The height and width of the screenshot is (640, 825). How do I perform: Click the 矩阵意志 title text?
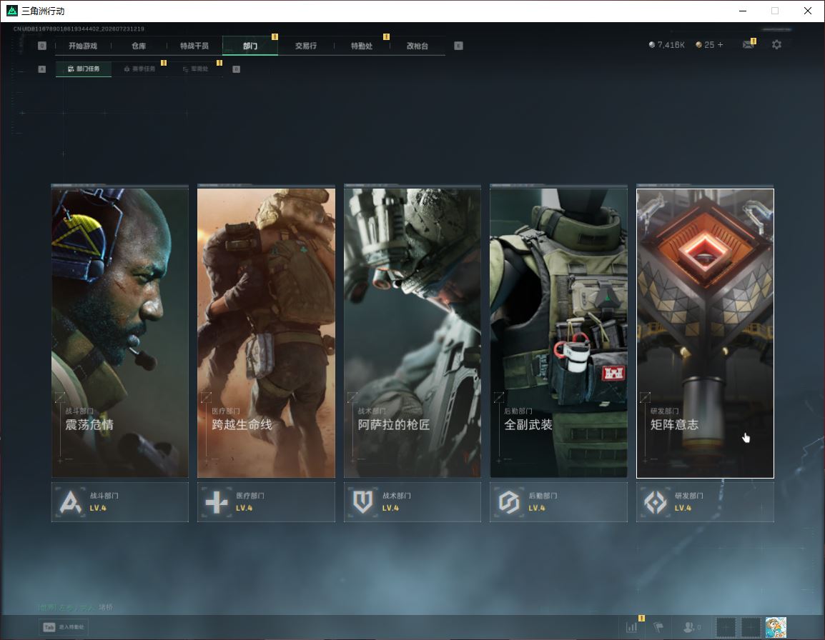pos(674,424)
